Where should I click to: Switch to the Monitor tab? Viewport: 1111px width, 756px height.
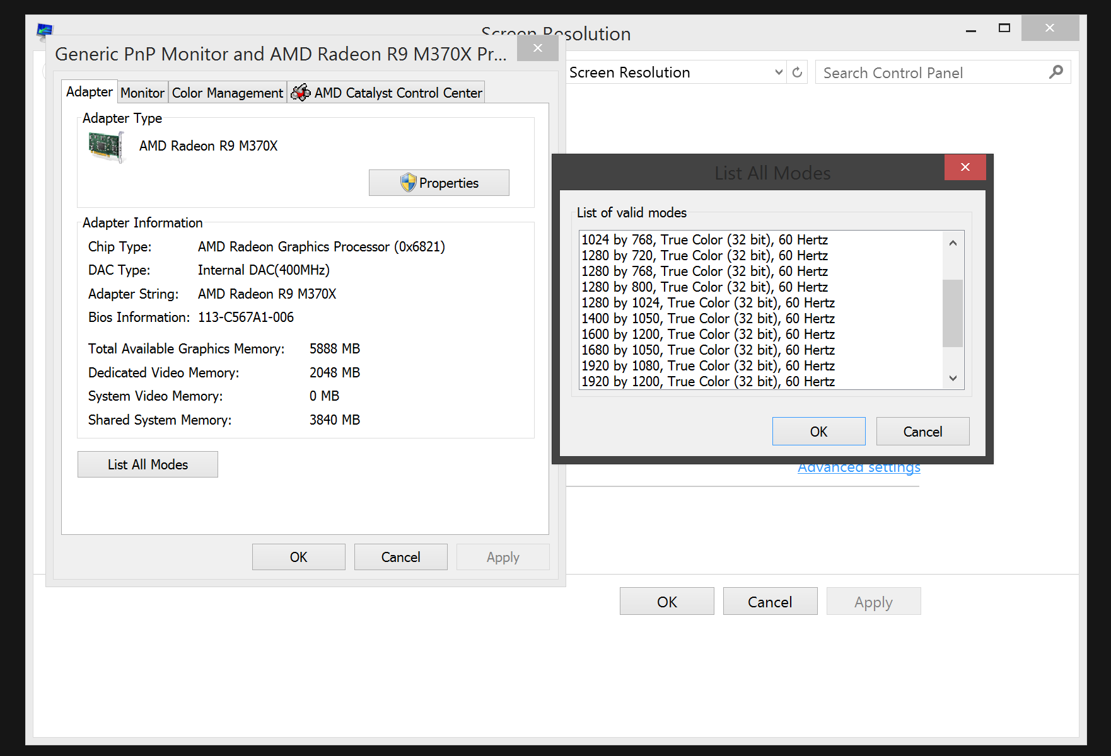click(143, 93)
